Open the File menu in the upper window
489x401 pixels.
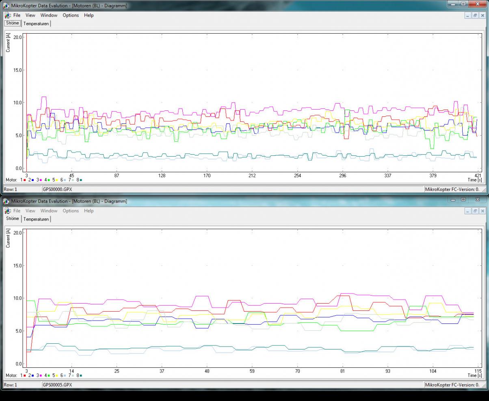click(17, 15)
